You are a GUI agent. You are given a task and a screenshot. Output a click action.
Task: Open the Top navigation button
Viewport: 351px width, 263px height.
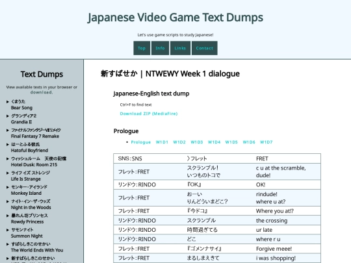click(142, 48)
